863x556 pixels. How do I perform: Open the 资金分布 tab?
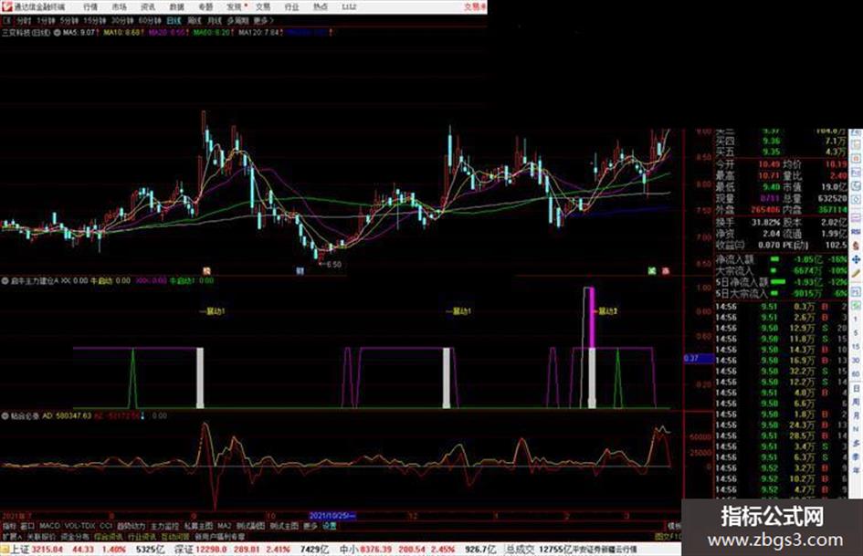tap(75, 536)
